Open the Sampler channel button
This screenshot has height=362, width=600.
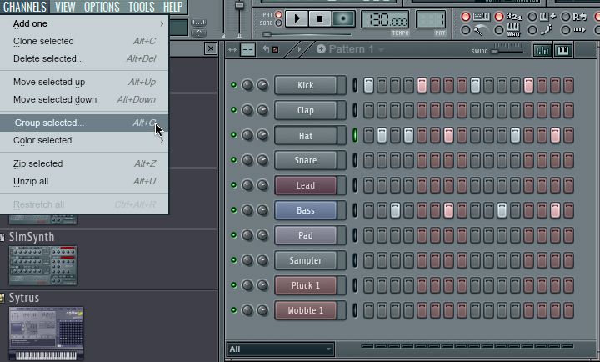(306, 260)
